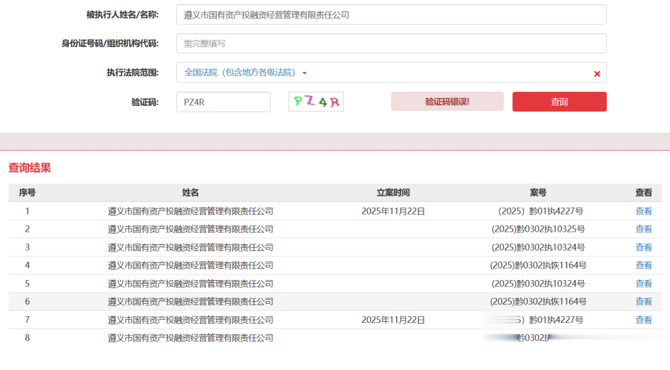Screen dimensions: 670x370
Task: Click the 执行法院范围 label
Action: tap(133, 73)
